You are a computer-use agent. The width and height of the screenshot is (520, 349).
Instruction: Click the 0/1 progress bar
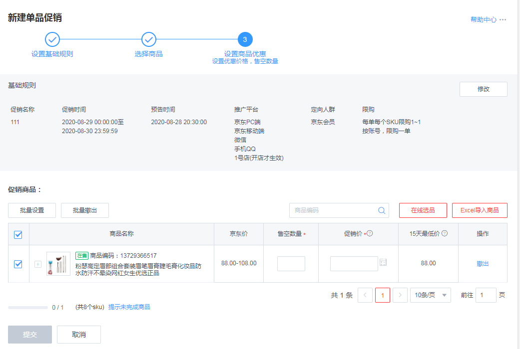pyautogui.click(x=28, y=307)
